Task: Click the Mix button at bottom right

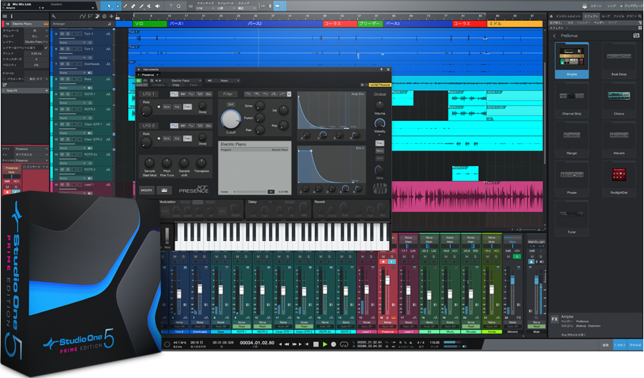Action: tap(619, 345)
